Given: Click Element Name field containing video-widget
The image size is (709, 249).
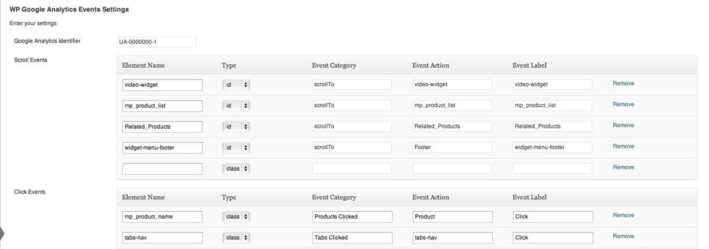Looking at the screenshot, I should pyautogui.click(x=162, y=84).
